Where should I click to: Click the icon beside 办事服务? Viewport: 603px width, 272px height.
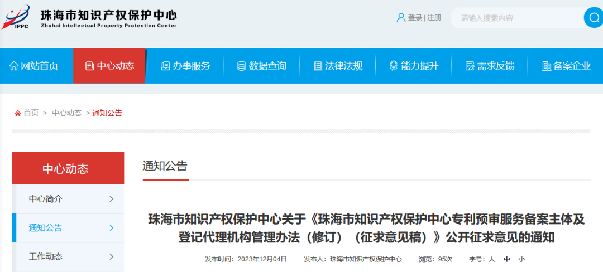click(x=165, y=66)
